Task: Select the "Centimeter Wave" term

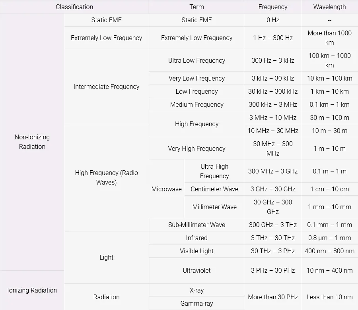Action: pos(214,189)
